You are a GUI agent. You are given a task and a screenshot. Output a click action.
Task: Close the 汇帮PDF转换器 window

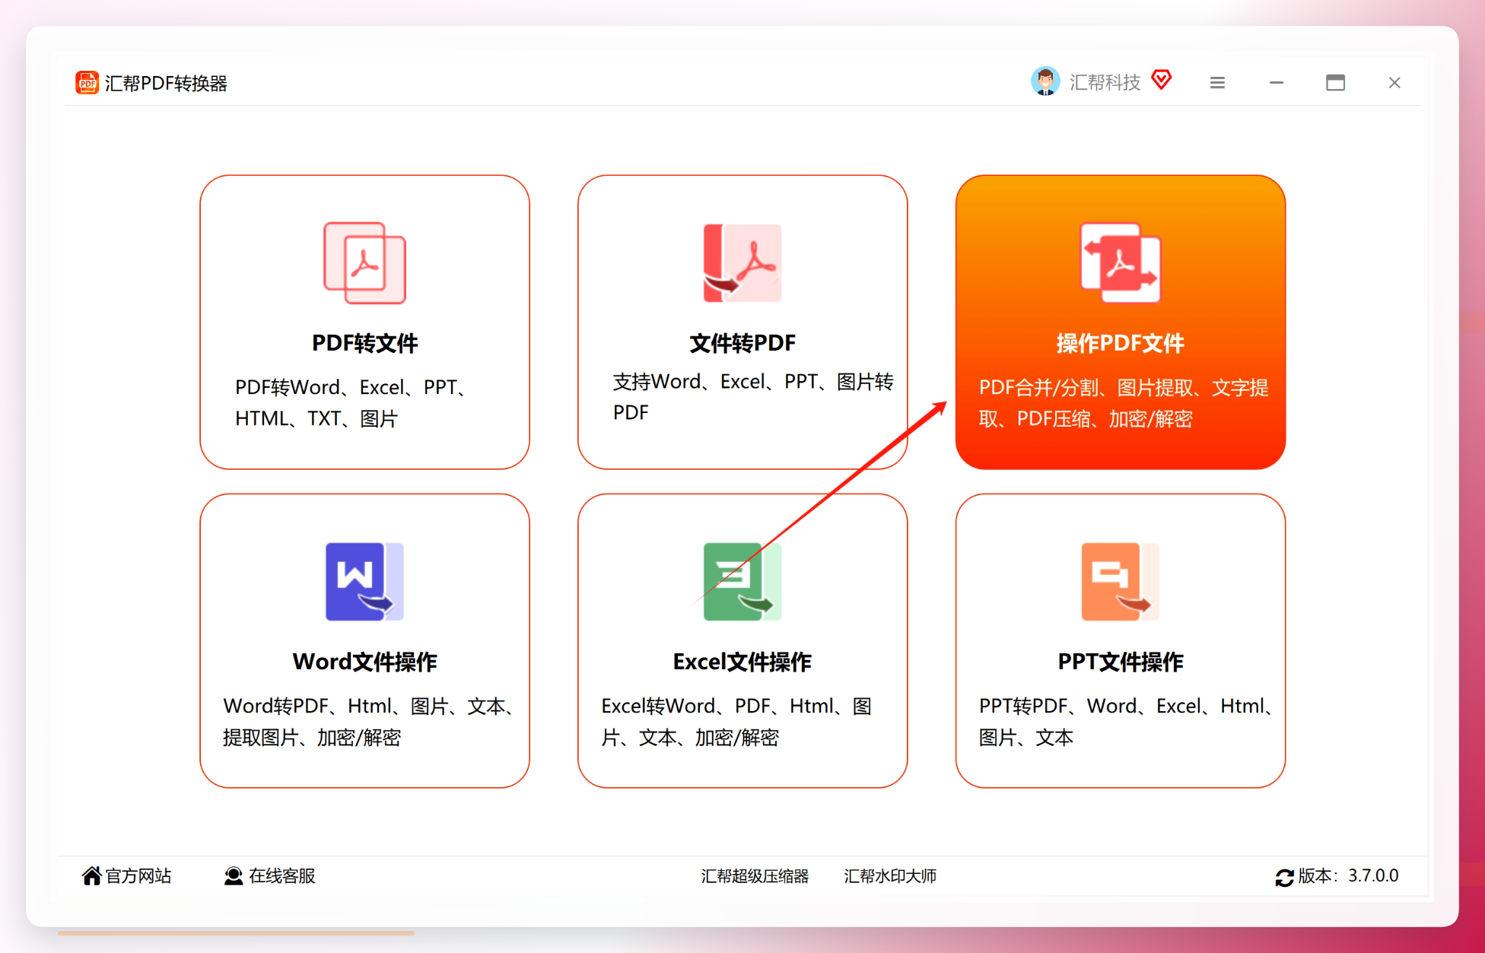(1394, 82)
